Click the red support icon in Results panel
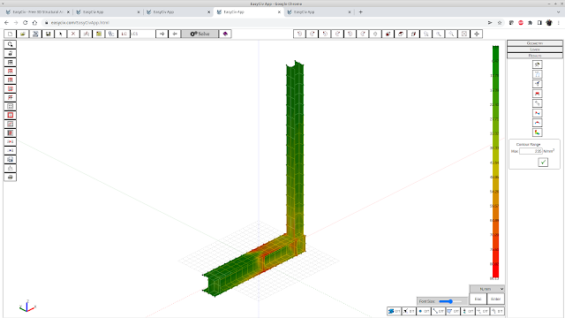The image size is (565, 318). click(538, 94)
